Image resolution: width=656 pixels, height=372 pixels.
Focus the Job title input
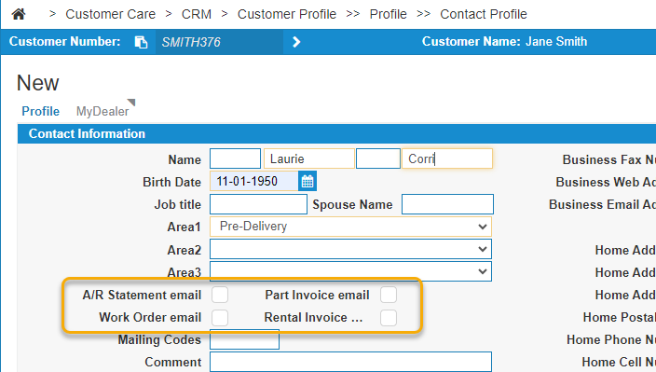coord(258,204)
